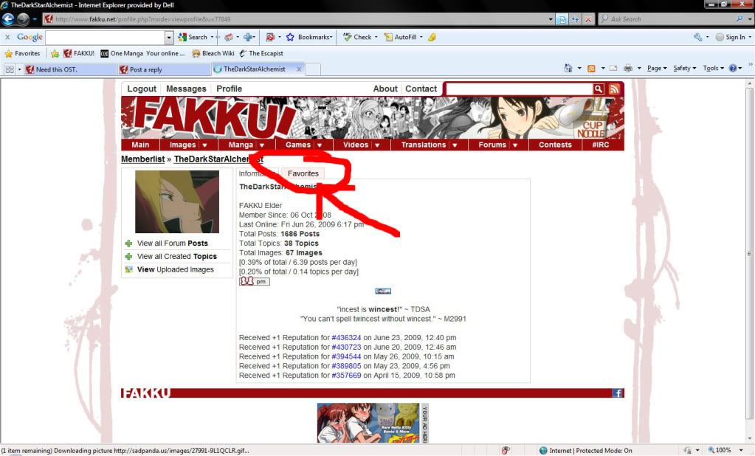The height and width of the screenshot is (456, 755).
Task: Click the Stop loading red X icon
Action: tap(588, 19)
